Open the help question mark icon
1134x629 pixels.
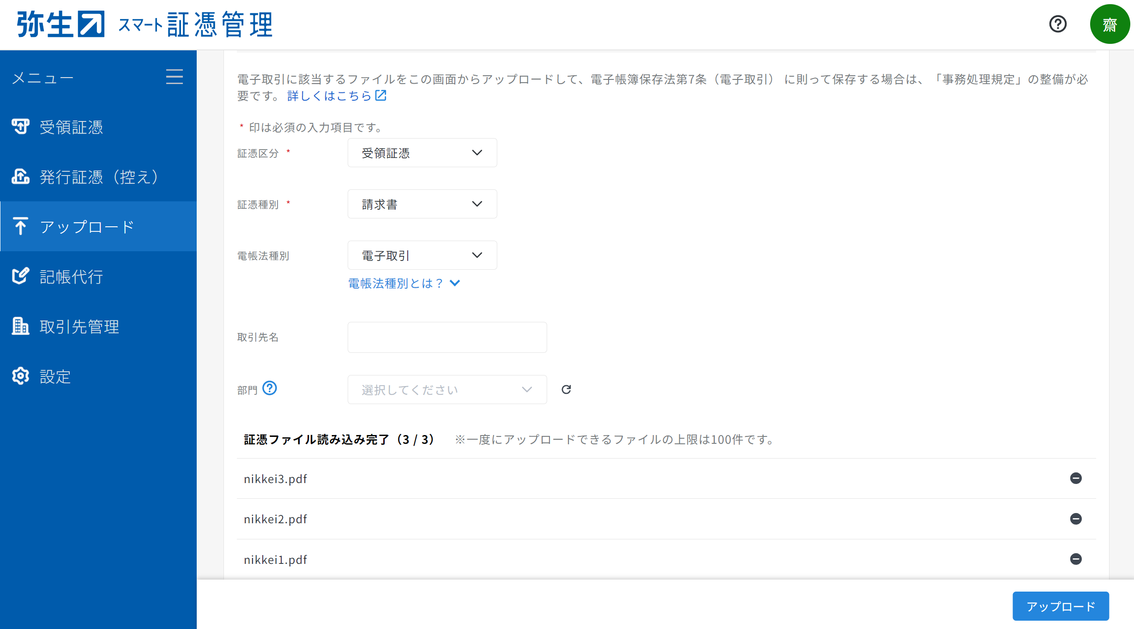pyautogui.click(x=1058, y=24)
